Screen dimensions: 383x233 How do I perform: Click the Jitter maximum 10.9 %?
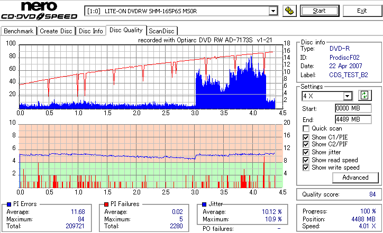(273, 219)
